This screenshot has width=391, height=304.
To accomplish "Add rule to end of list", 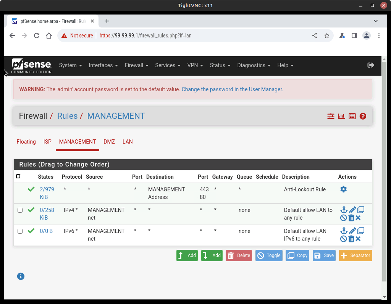I will (212, 255).
